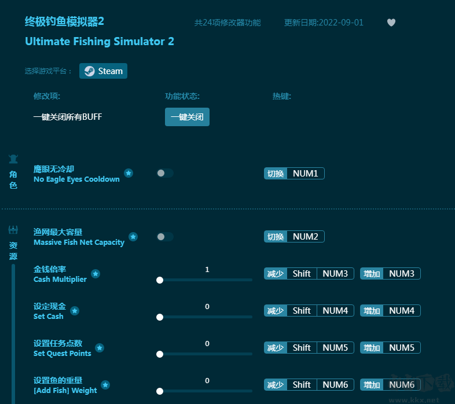Viewport: 455px width, 404px height.
Task: Click the Cash Multiplier slider handle
Action: tap(160, 280)
